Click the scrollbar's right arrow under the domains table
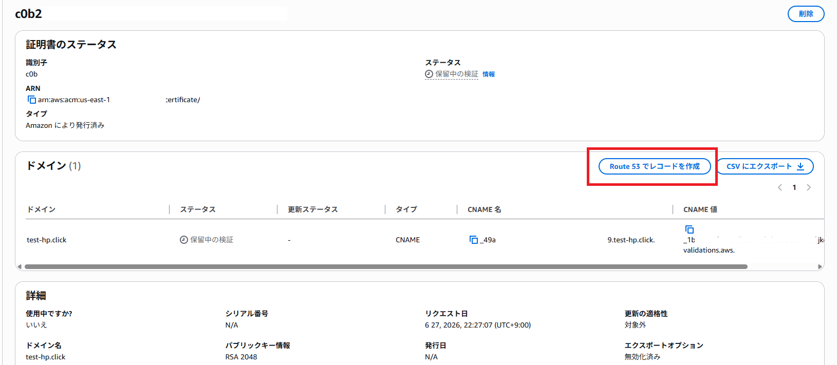The image size is (837, 365). (820, 266)
